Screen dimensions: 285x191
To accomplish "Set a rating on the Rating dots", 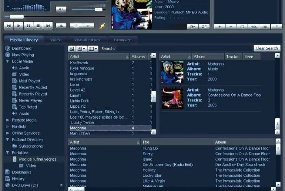I will click(x=178, y=18).
